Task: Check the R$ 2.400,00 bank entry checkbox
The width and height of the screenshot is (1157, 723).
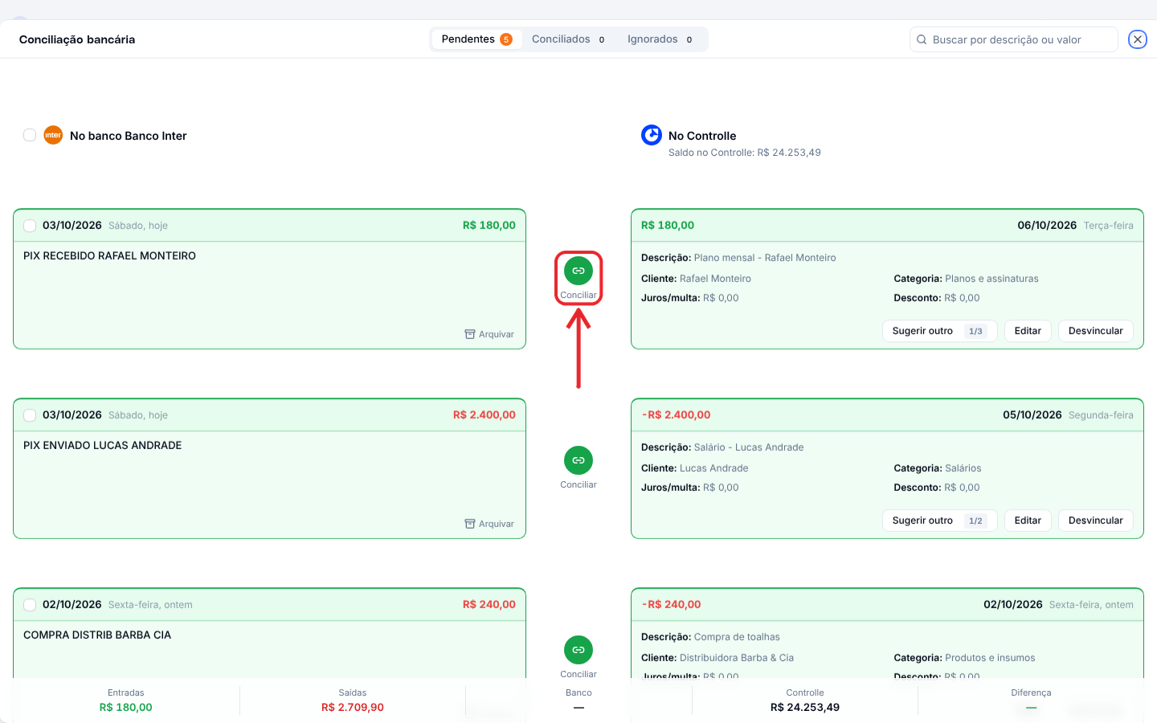Action: click(x=30, y=415)
